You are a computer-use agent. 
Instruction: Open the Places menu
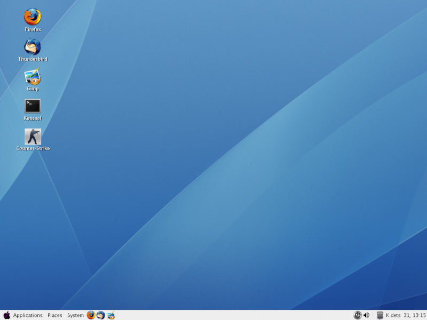pyautogui.click(x=55, y=315)
